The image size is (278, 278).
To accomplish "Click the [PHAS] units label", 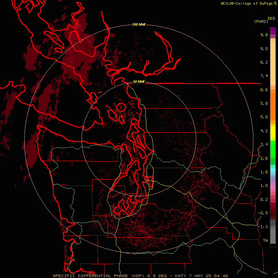I will coord(261,21).
